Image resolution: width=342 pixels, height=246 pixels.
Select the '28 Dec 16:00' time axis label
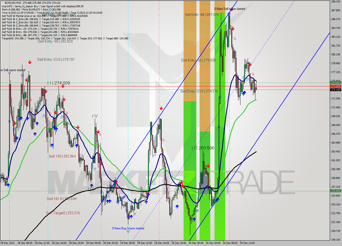(x=60, y=243)
